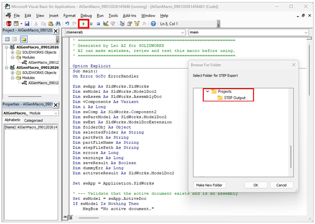
Task: Open the Insert menu
Action: (53, 15)
